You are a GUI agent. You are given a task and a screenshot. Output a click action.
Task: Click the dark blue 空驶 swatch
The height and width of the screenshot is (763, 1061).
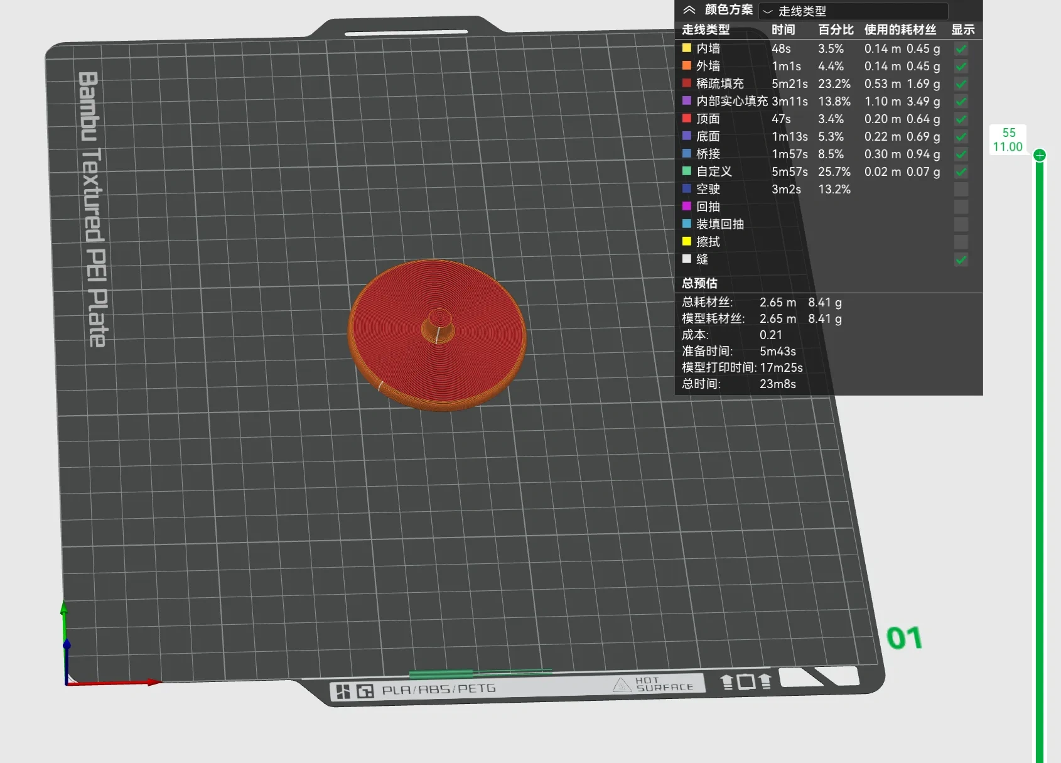(687, 188)
